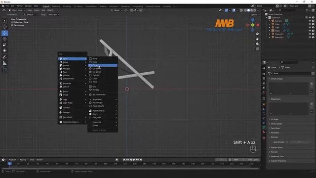The height and width of the screenshot is (178, 316).
Task: Click the red X axis on the navigation gizmo
Action: 258,25
